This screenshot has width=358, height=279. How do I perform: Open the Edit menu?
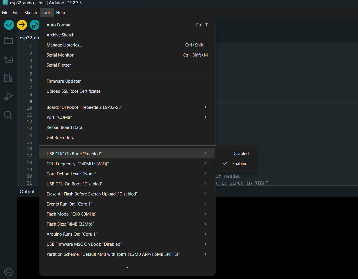[x=16, y=13]
